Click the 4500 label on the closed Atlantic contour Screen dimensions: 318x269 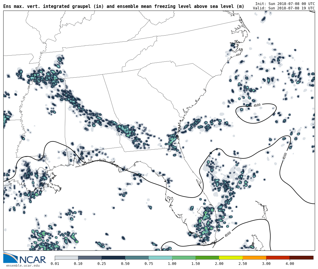(257, 105)
